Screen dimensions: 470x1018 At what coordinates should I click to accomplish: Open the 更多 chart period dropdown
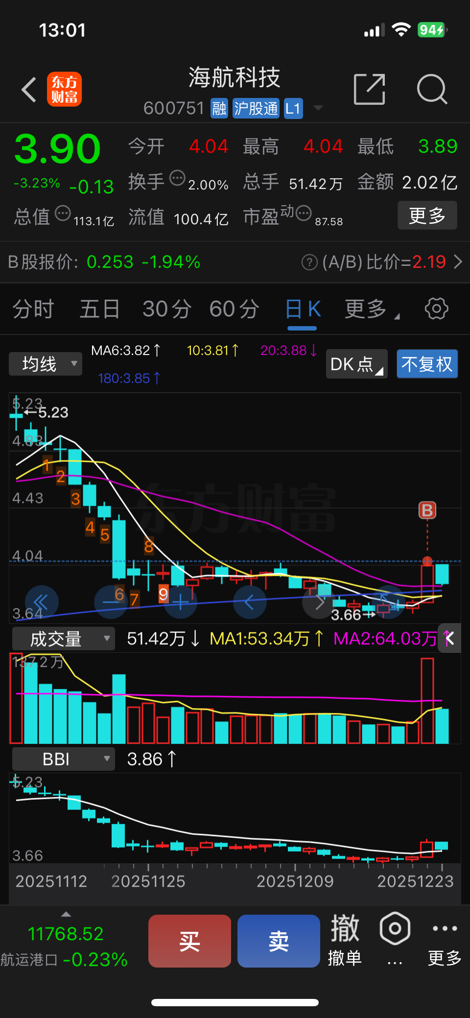point(371,309)
